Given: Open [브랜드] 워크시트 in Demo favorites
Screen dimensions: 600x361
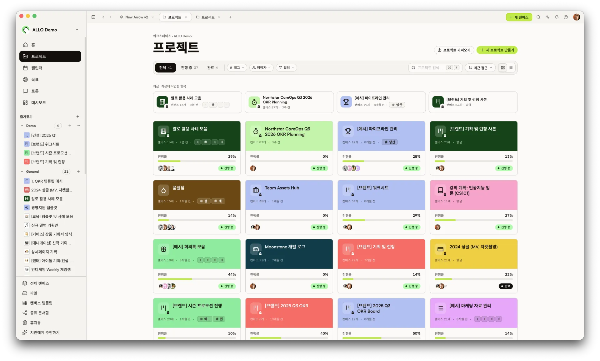Looking at the screenshot, I should tap(50, 144).
